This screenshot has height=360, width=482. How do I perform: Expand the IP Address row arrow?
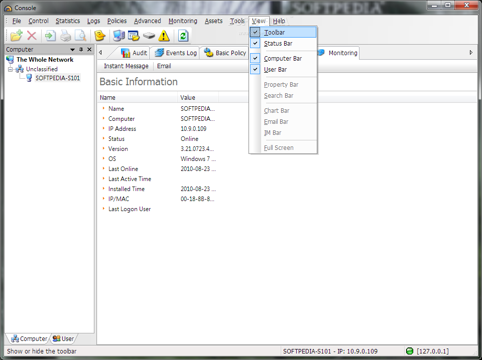103,128
